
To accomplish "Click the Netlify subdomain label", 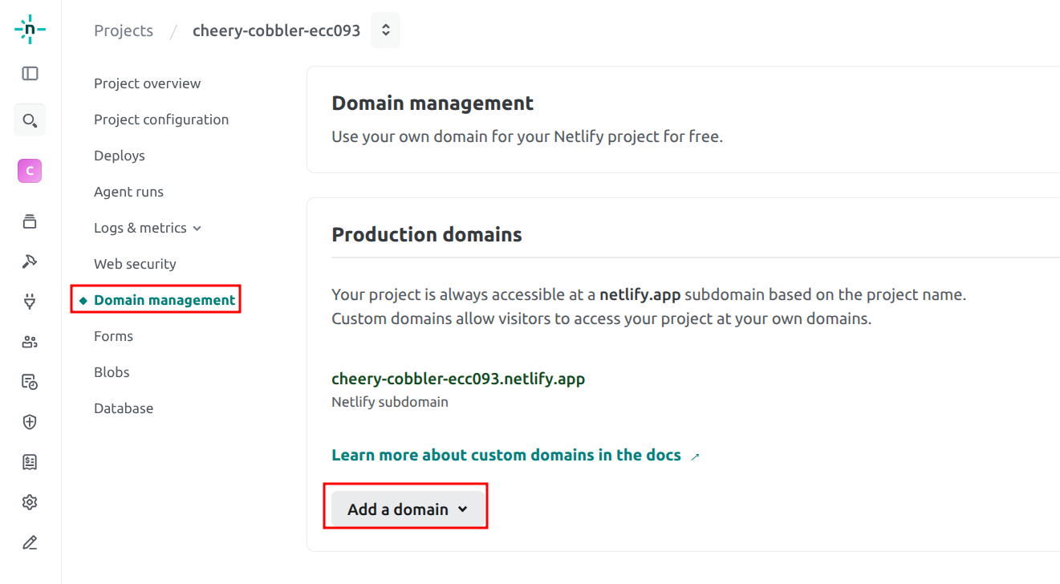I will point(390,402).
